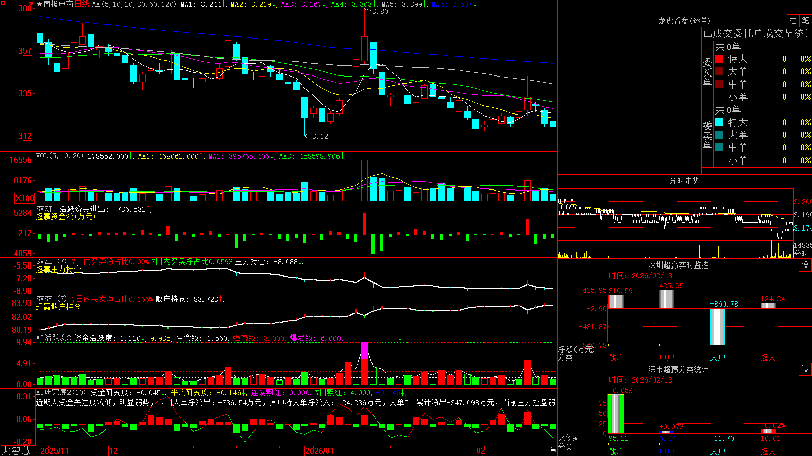Open the SVZJ indicator label
The width and height of the screenshot is (812, 456).
[x=44, y=209]
